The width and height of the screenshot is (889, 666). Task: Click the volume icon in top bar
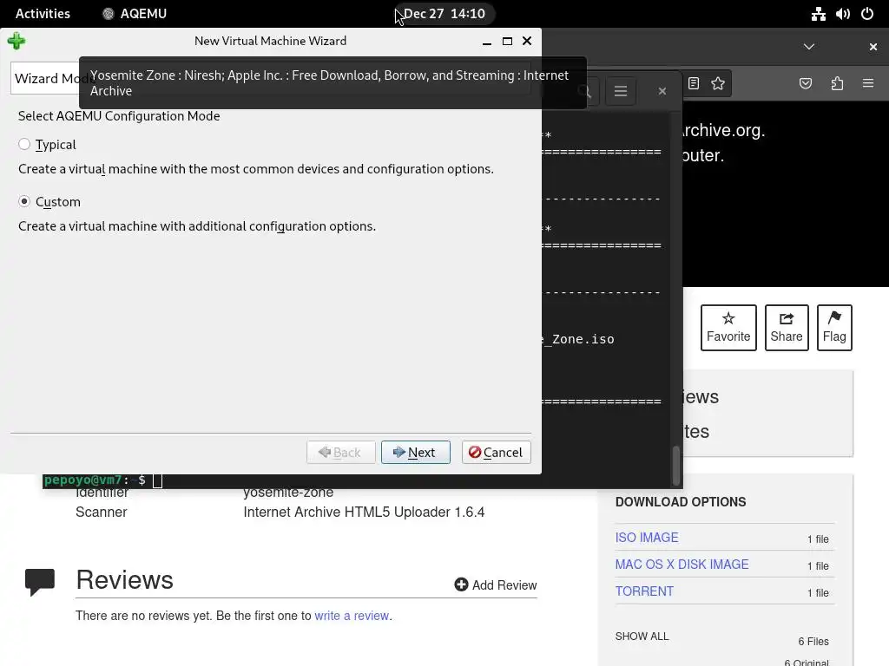coord(842,14)
